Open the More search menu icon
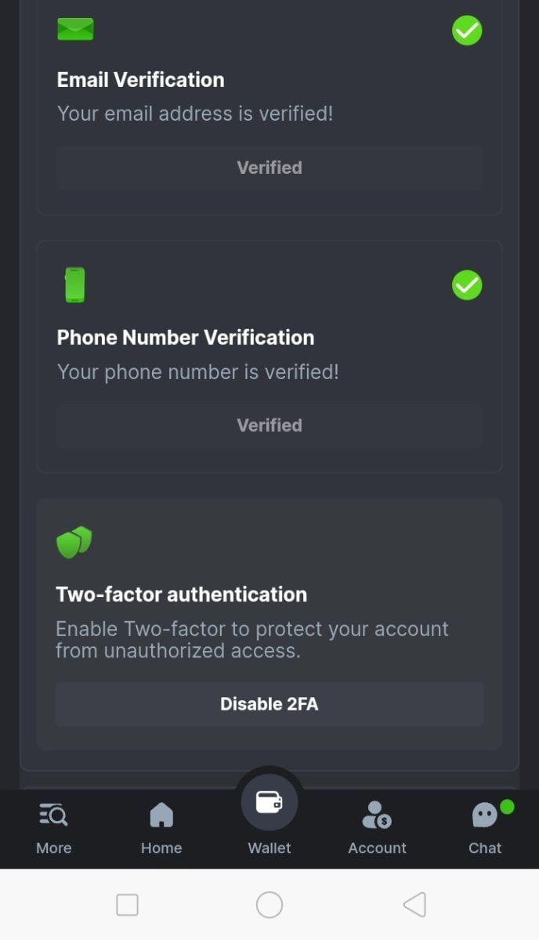Viewport: 539px width, 940px height. coord(53,815)
